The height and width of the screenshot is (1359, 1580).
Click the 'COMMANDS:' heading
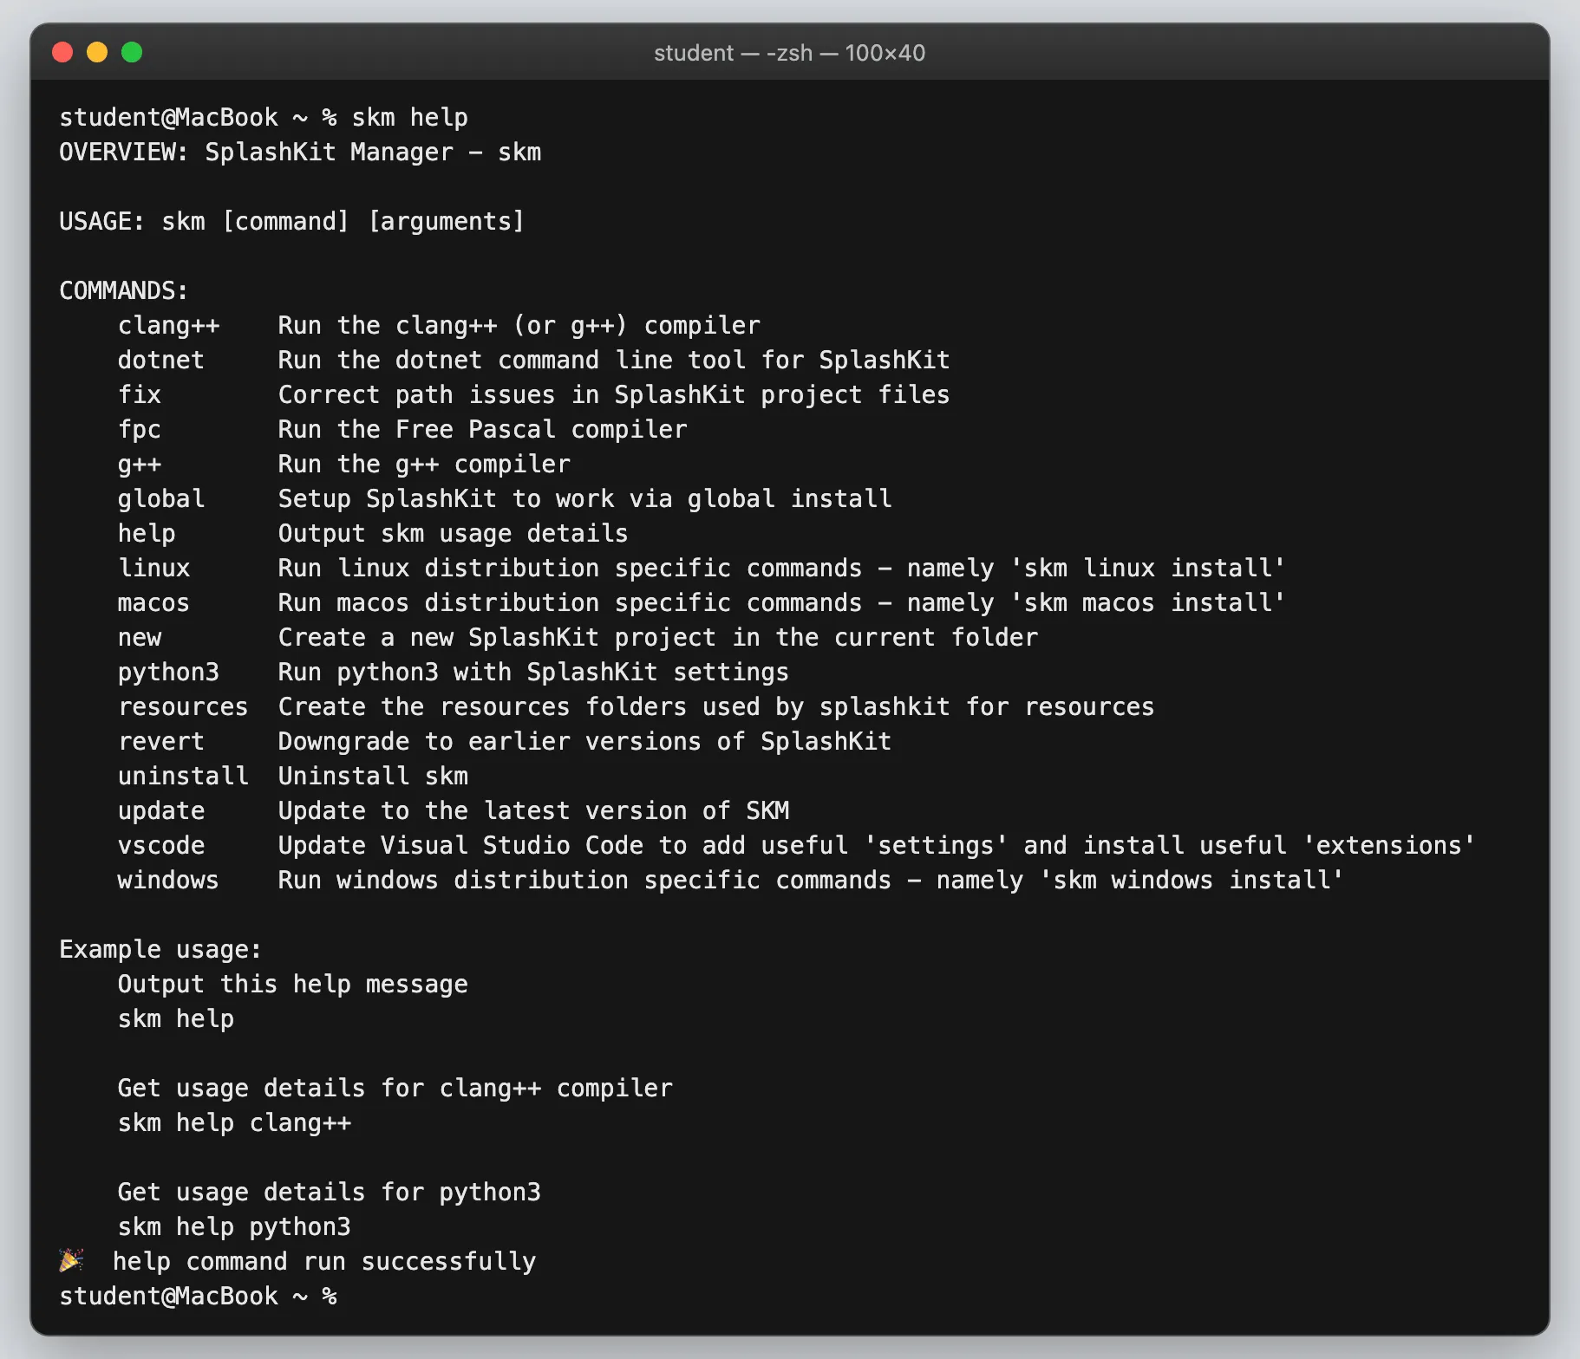(x=123, y=291)
